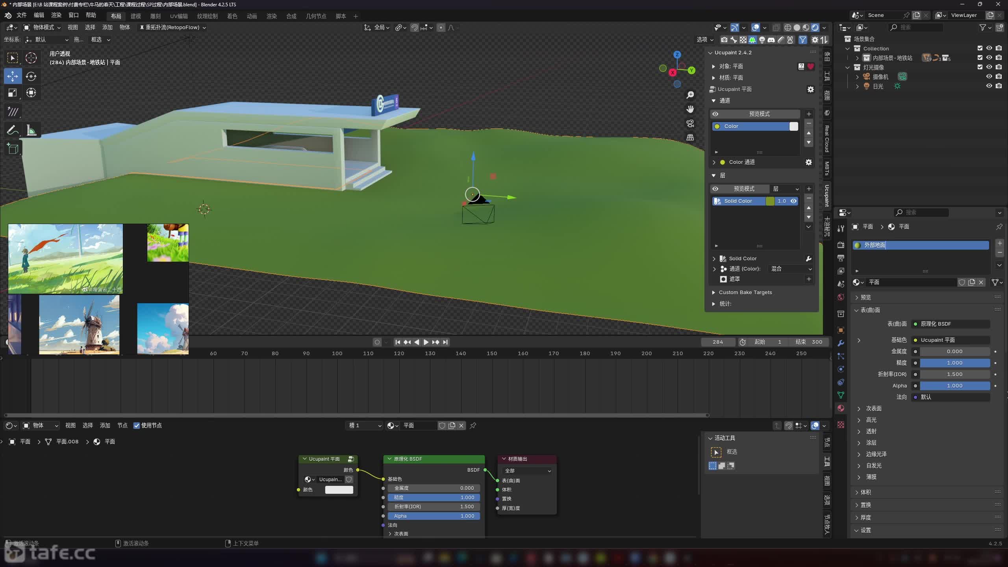The width and height of the screenshot is (1008, 567).
Task: Click the Add Cube tool
Action: 13,148
